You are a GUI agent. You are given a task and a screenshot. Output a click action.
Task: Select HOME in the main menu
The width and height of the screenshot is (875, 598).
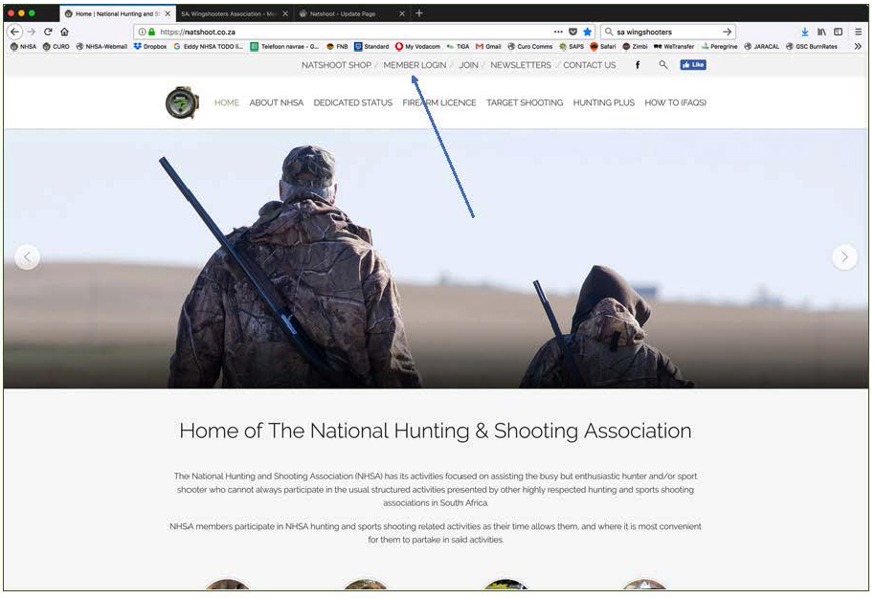(x=227, y=102)
